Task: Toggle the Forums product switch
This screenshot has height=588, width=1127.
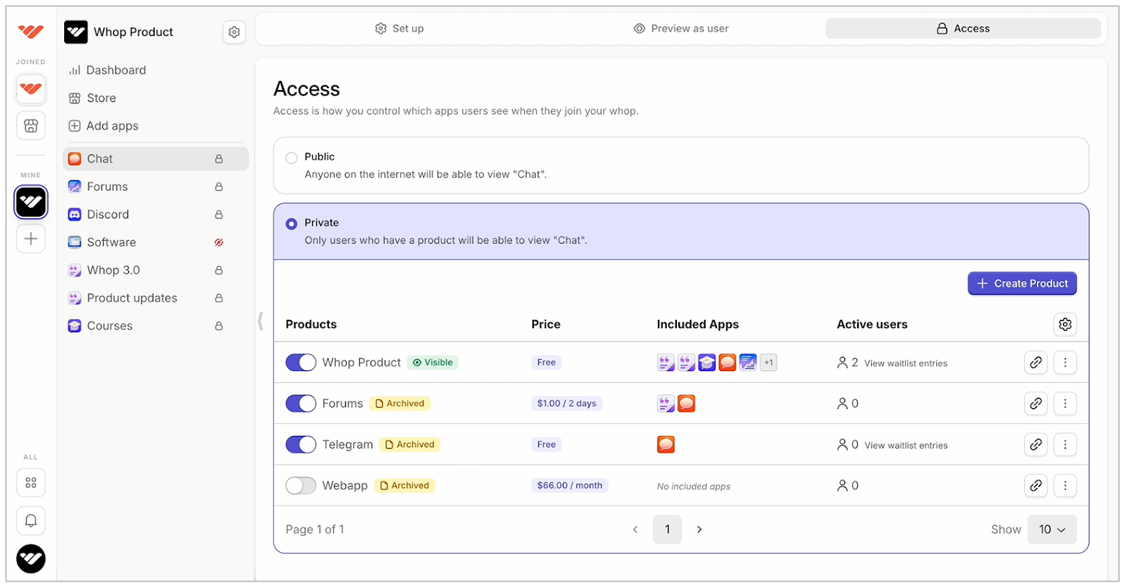Action: (301, 404)
